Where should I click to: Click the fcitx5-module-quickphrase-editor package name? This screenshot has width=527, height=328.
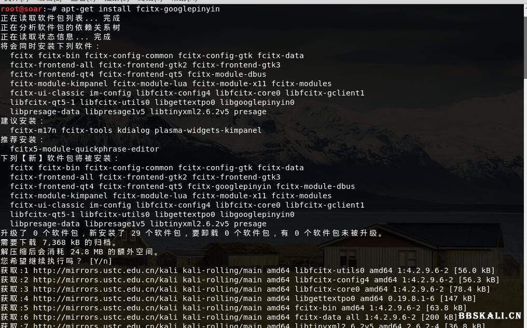85,149
